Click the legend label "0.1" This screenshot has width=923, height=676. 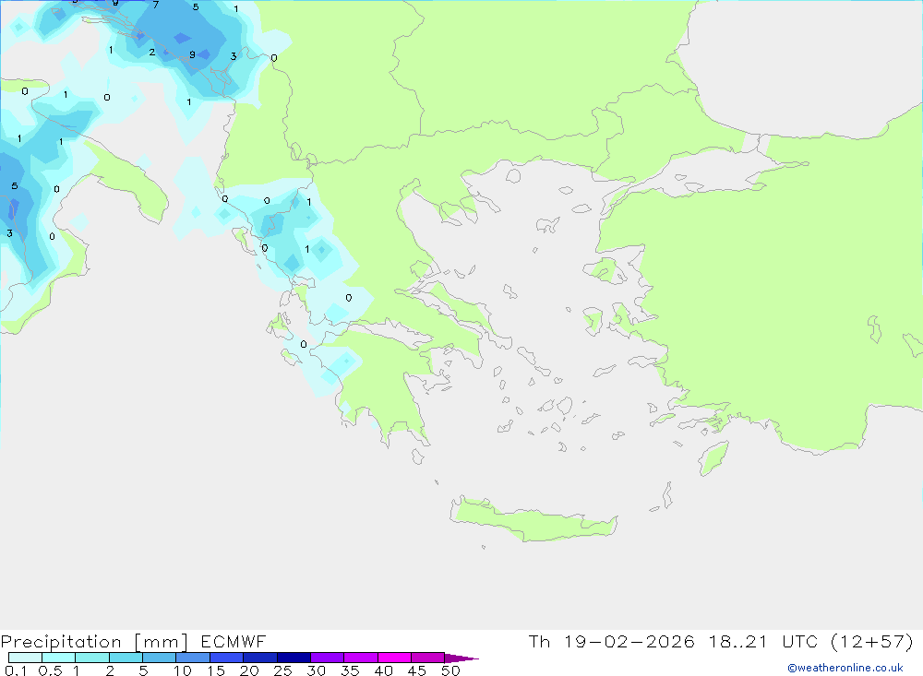(16, 670)
